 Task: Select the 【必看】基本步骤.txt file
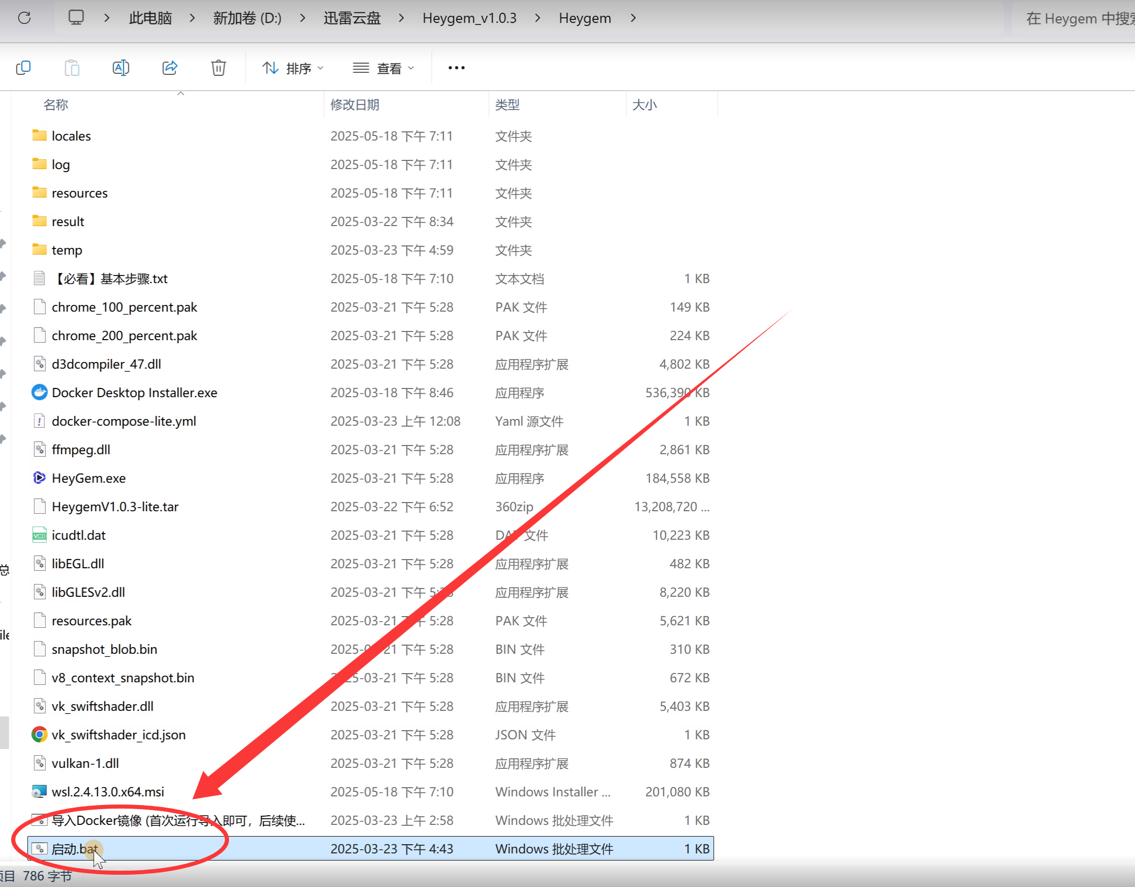point(110,279)
